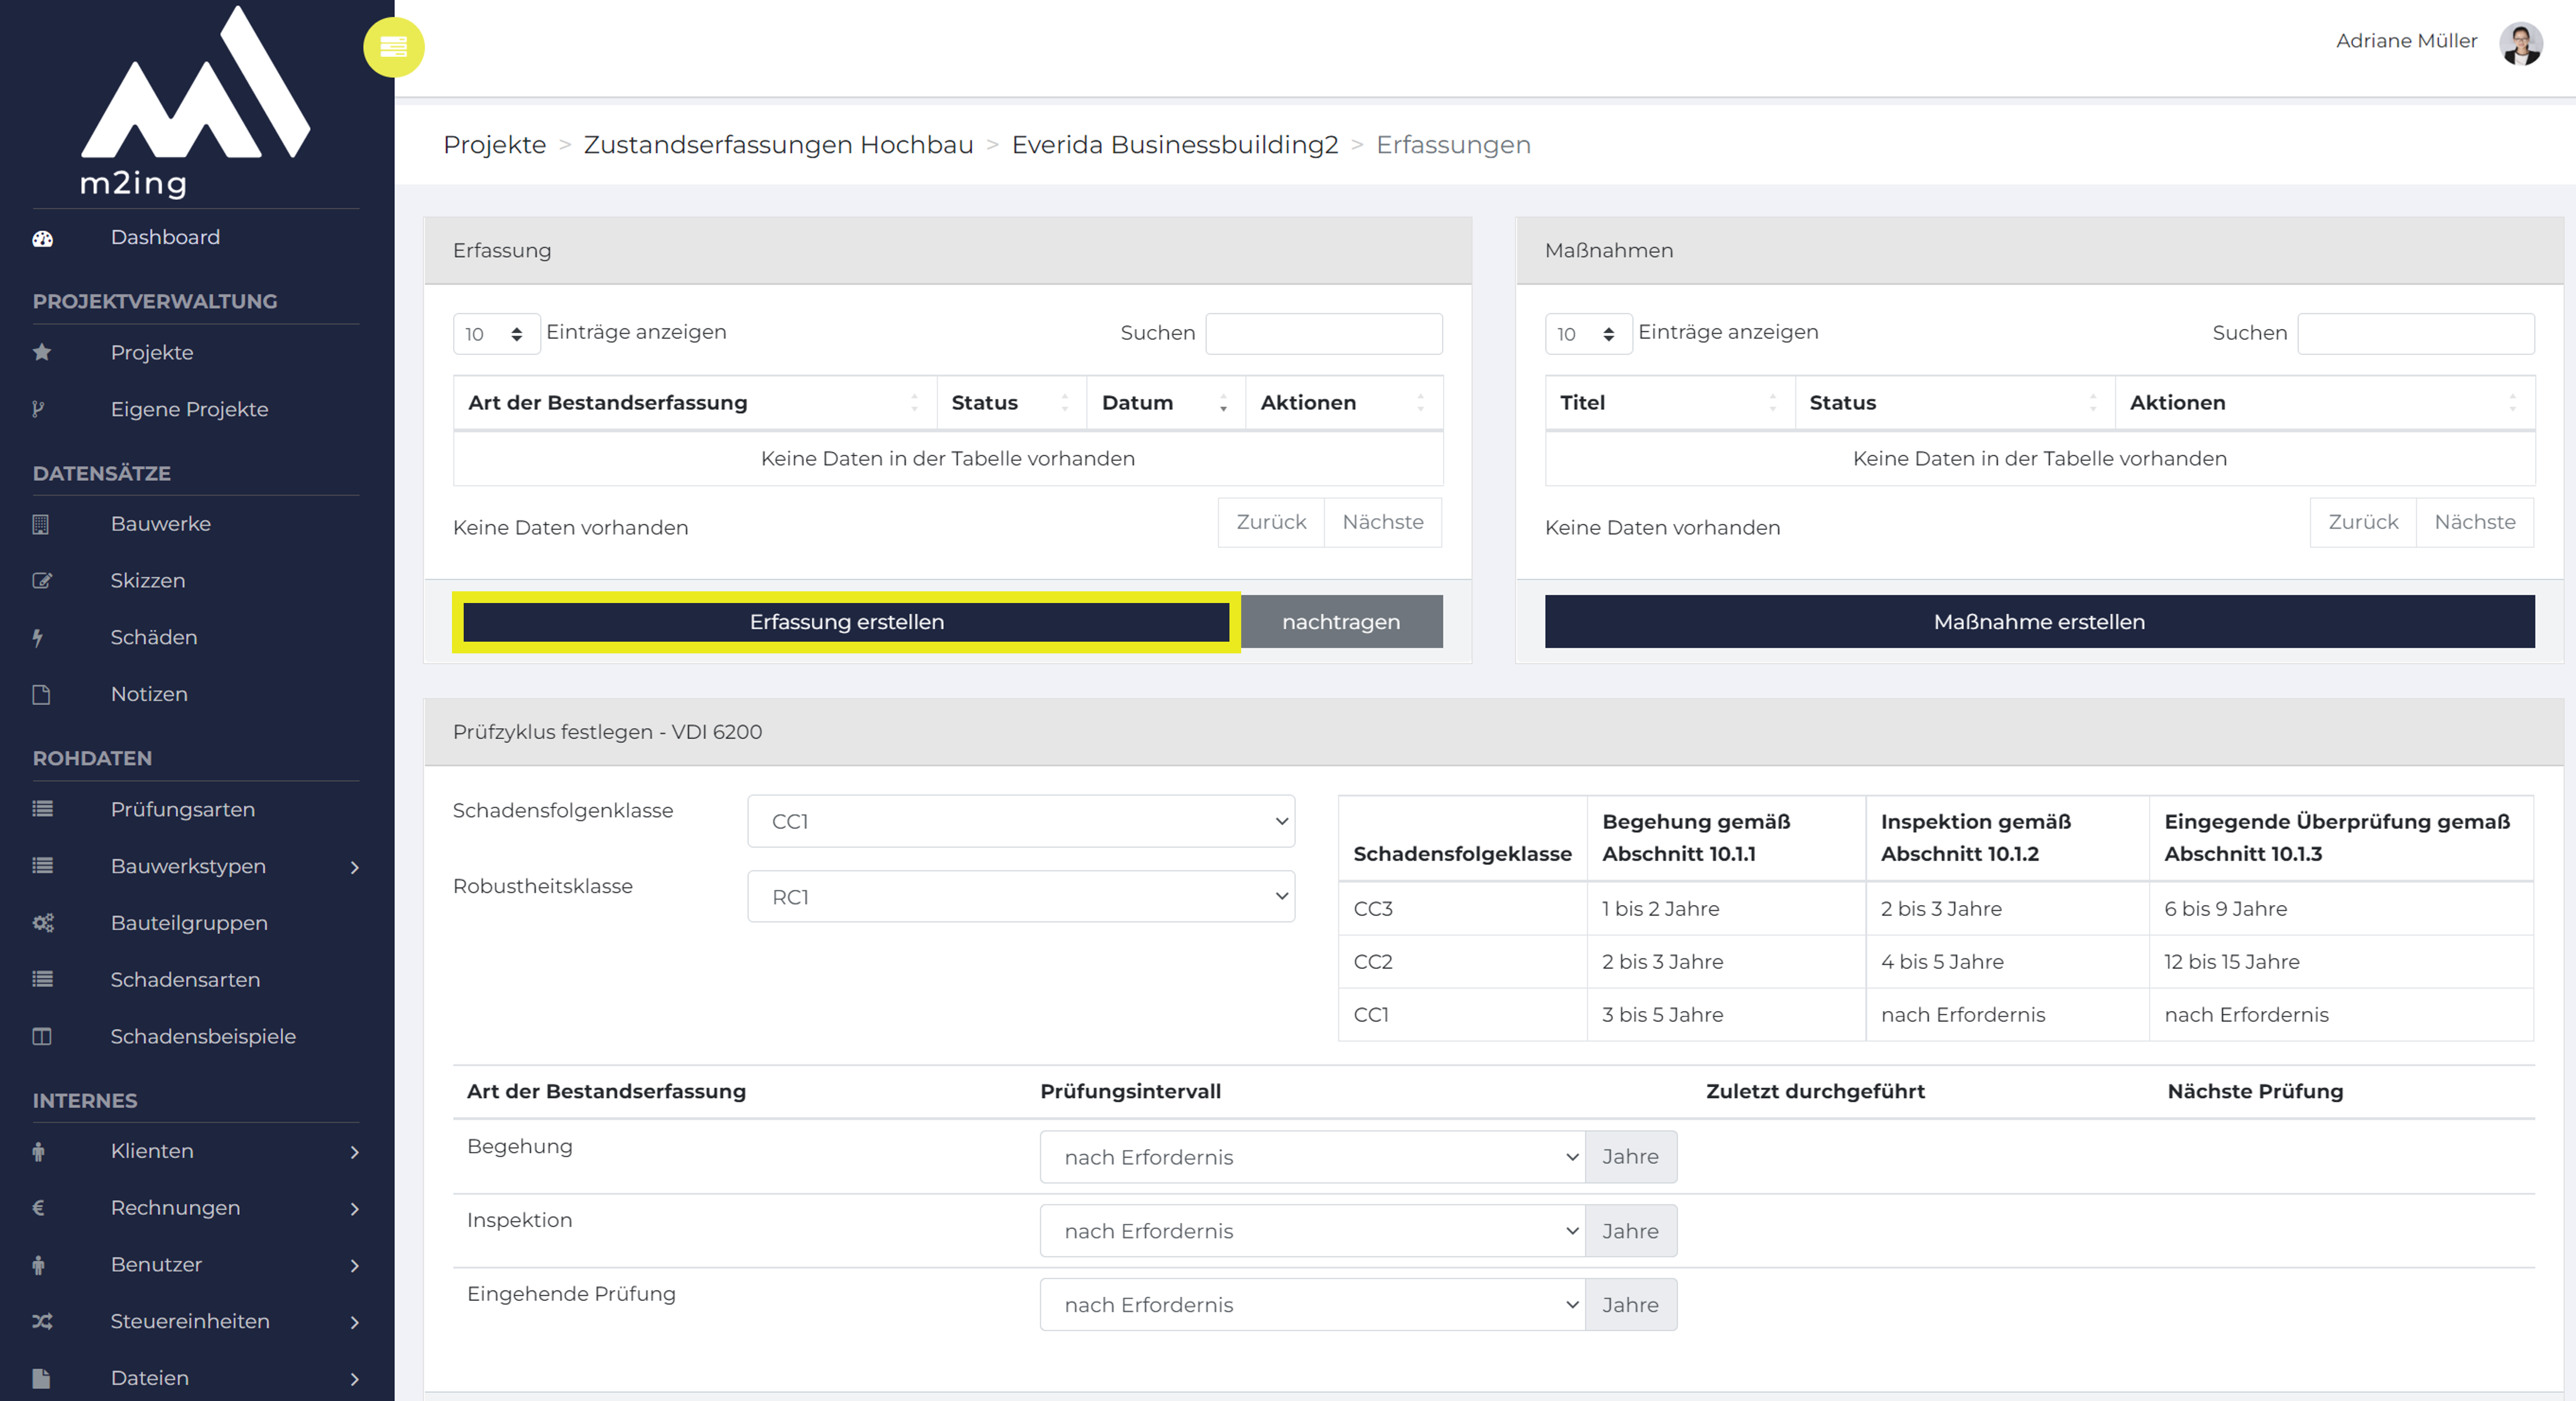Sort the Erfassung table by Status
2576x1401 pixels.
click(x=1011, y=403)
